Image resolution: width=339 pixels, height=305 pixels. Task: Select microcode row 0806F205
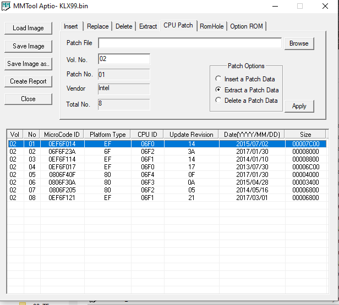(167, 190)
